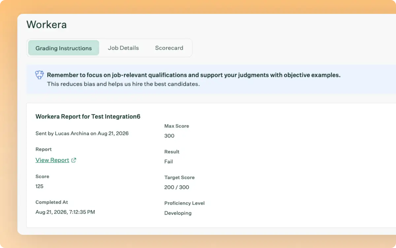Click "Workera Report for Test Integration6" title
This screenshot has height=248, width=396.
click(x=88, y=116)
